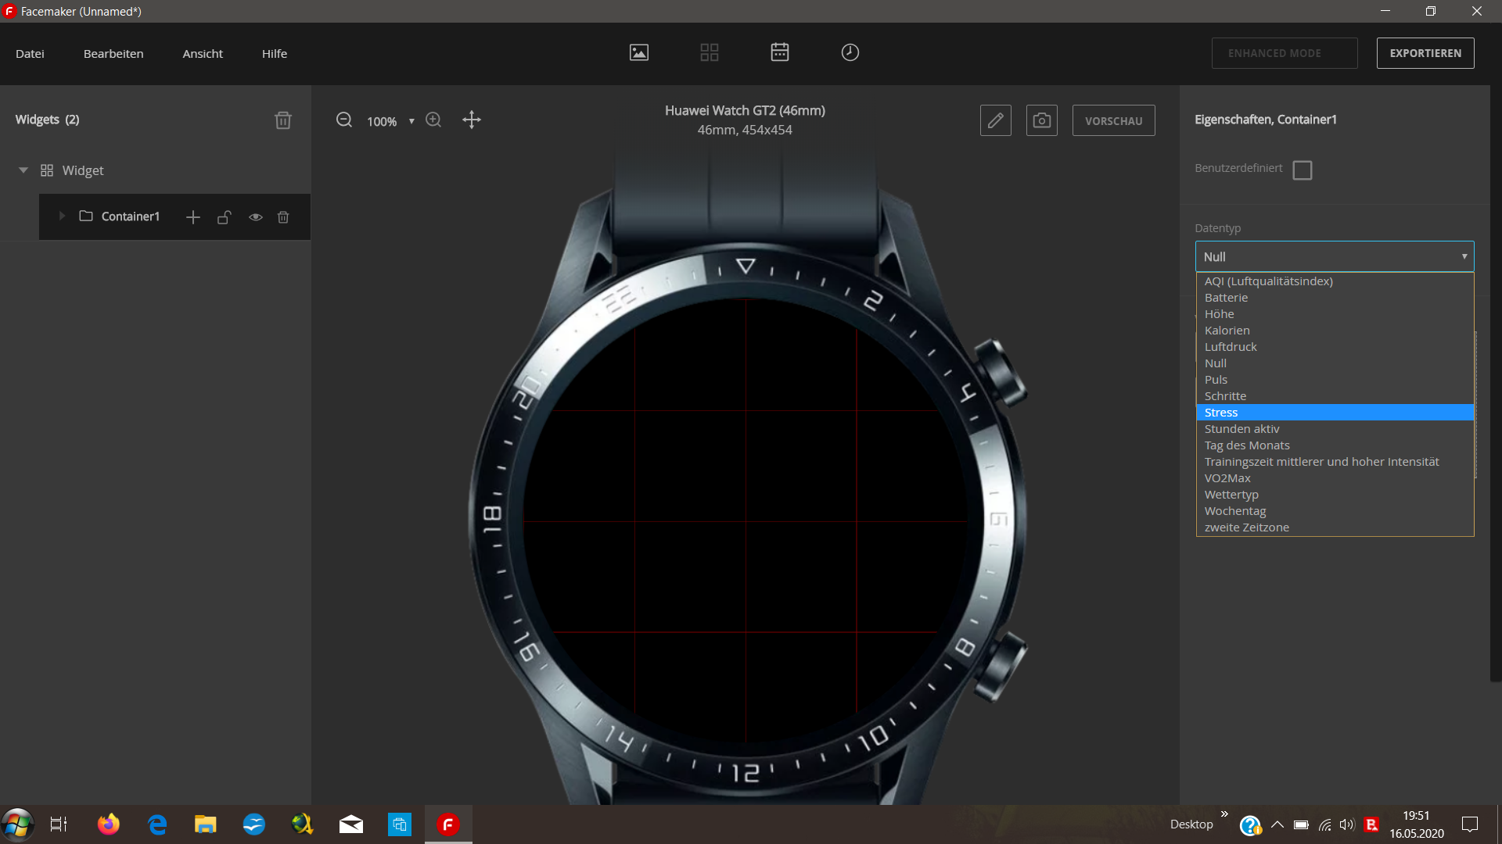Open the clock time widget tool

tap(850, 52)
